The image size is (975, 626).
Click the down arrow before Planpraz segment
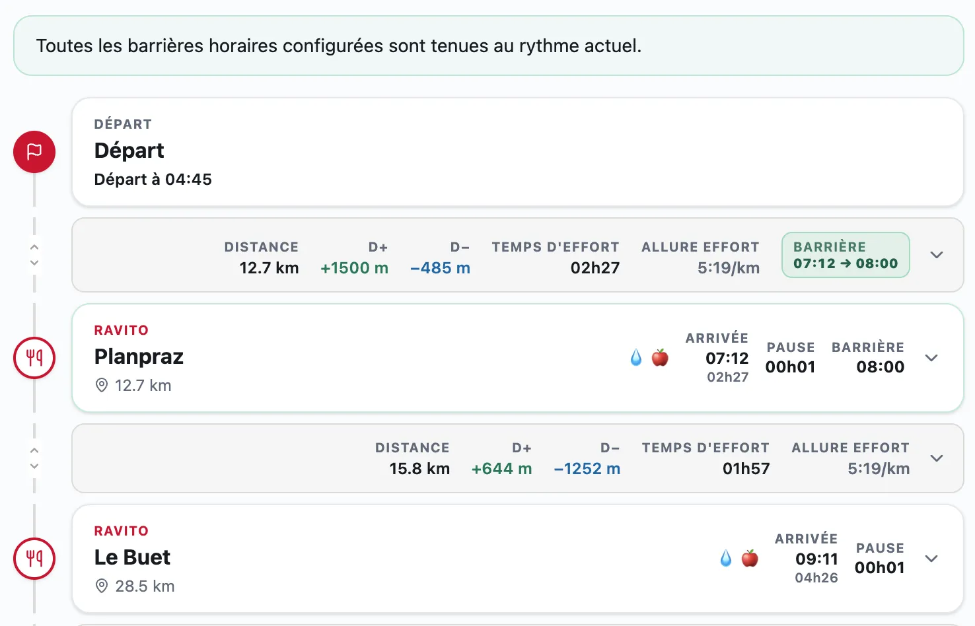[34, 263]
